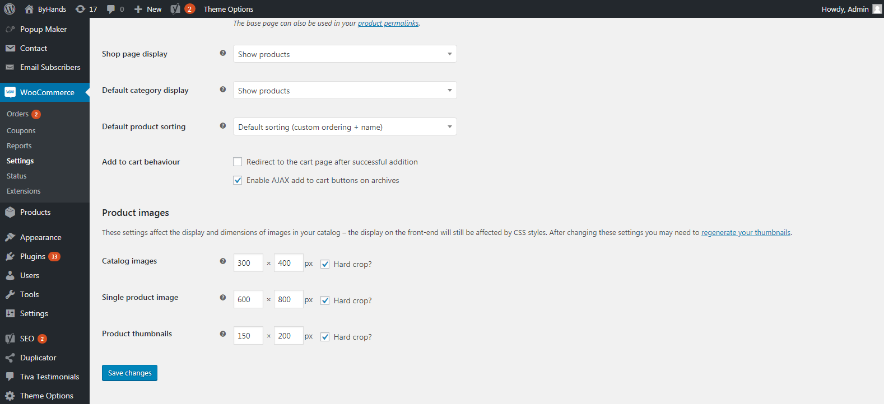The image size is (884, 404).
Task: Open Duplicator in the sidebar
Action: pos(38,358)
